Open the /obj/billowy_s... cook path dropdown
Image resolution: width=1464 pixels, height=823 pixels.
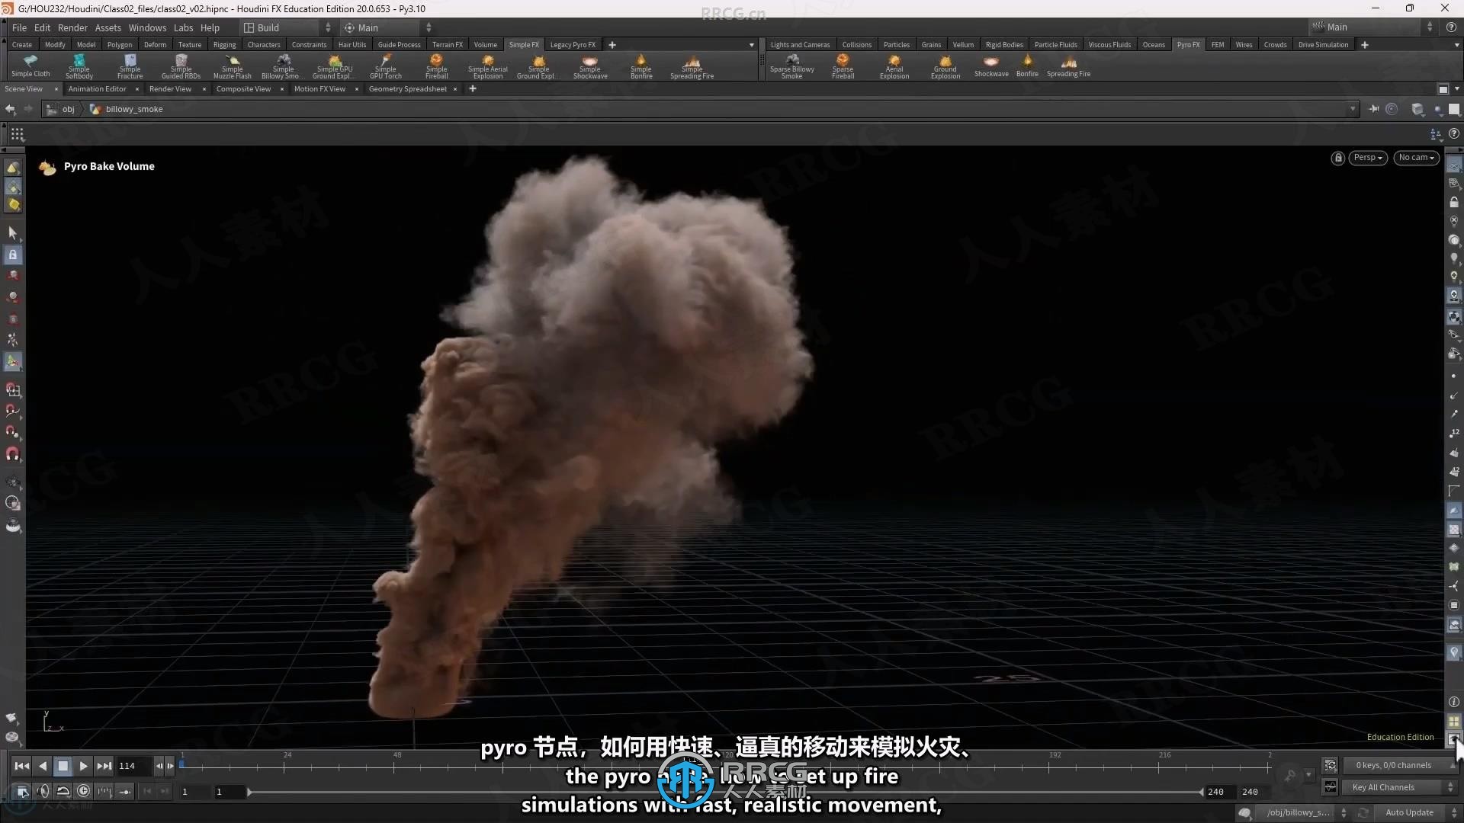1304,812
